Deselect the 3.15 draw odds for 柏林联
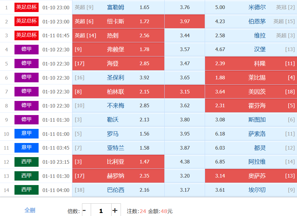The height and width of the screenshot is (216, 297). (185, 92)
